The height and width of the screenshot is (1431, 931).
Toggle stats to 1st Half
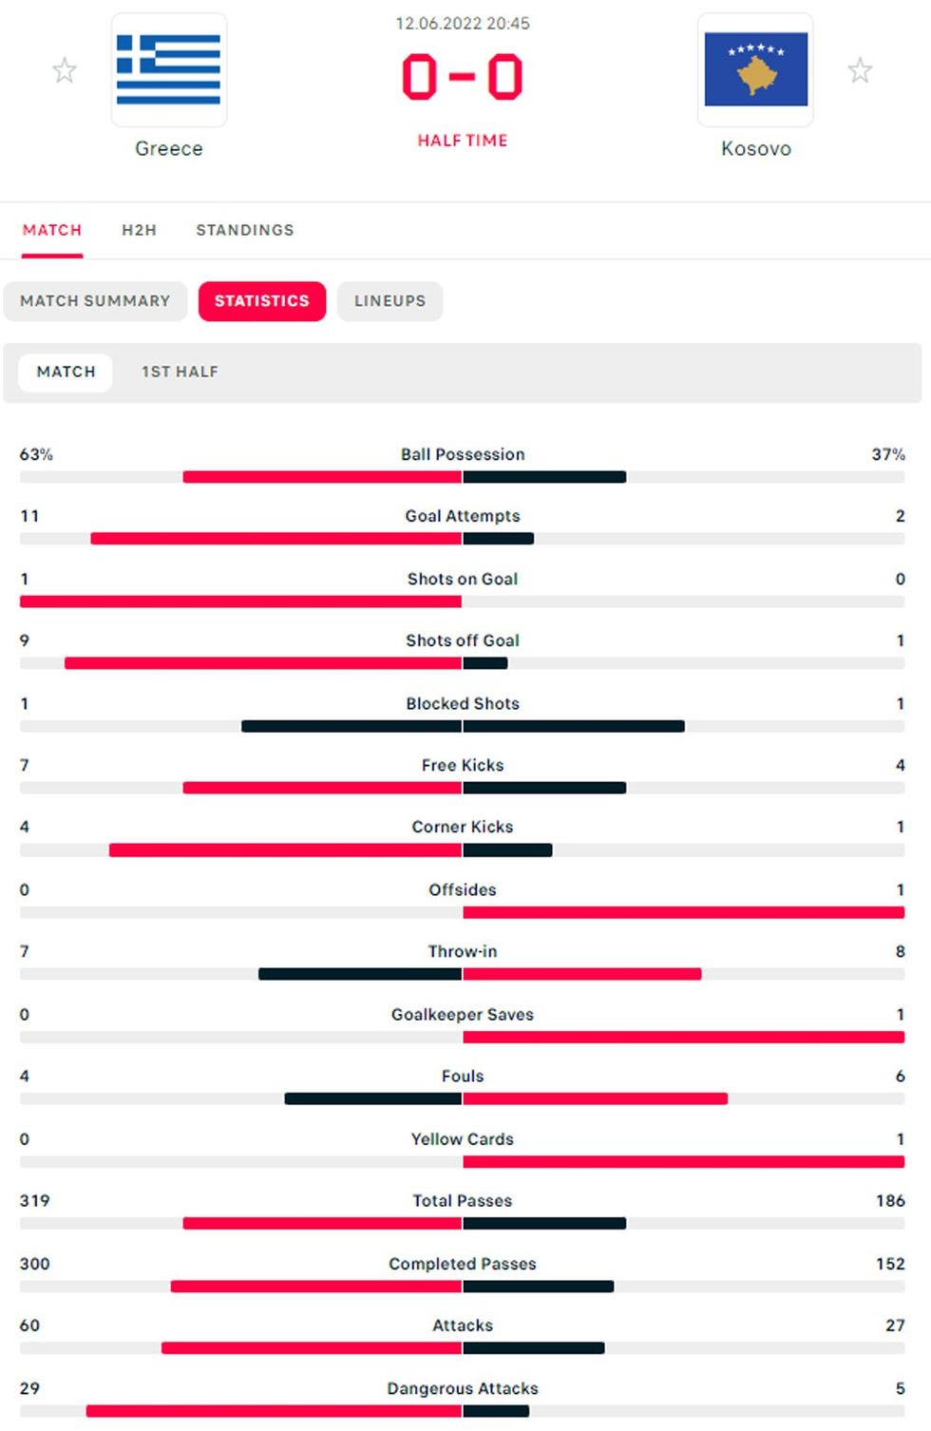coord(180,372)
